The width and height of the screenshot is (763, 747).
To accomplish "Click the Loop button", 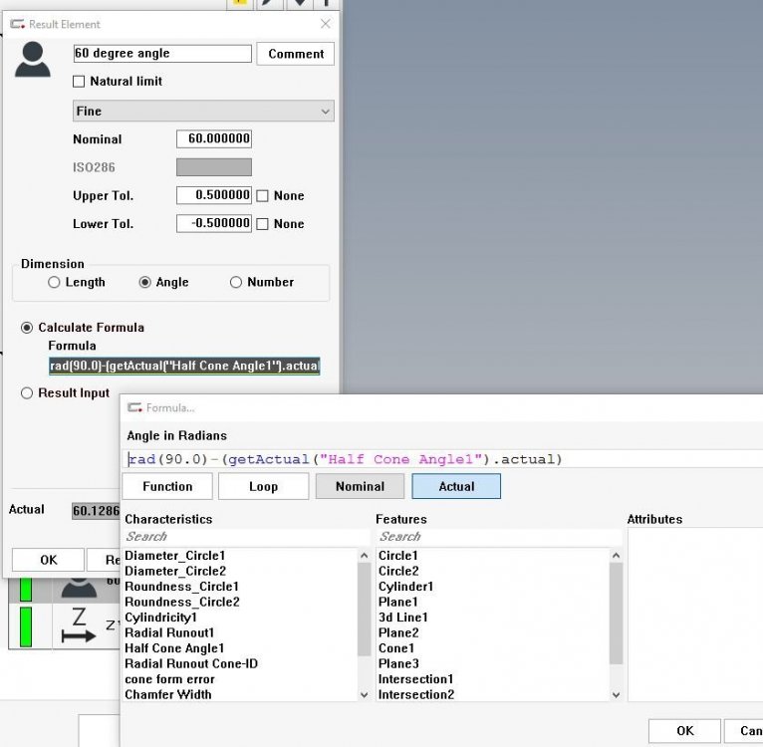I will [263, 486].
